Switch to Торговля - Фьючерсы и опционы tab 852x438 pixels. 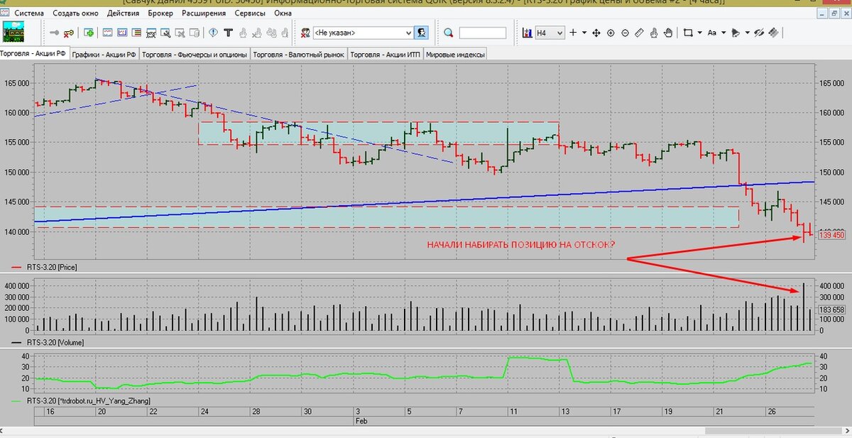point(195,54)
